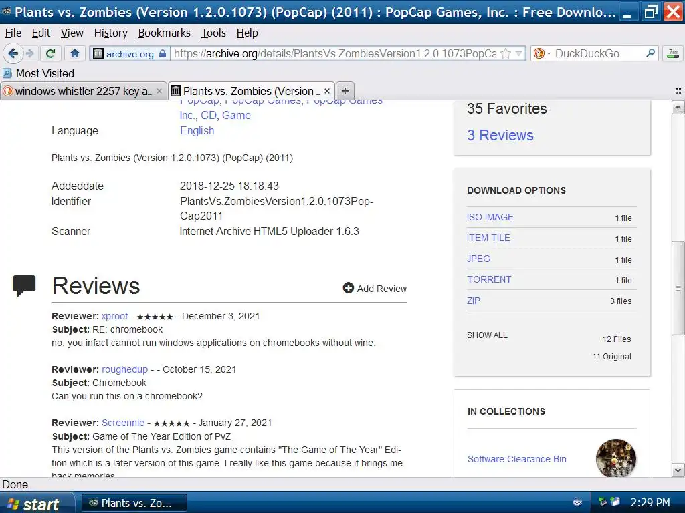Open Software Clearance Bin collection link
Screen dimensions: 685x513
[x=517, y=459]
